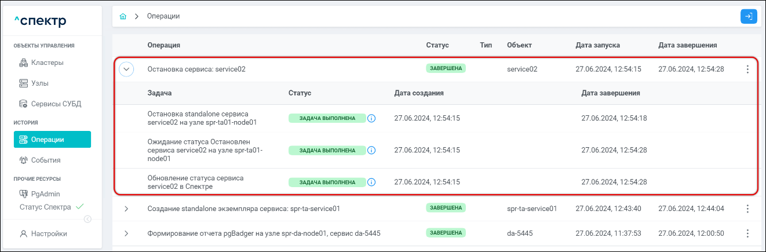Expand the pgBadger report generation row

click(x=126, y=233)
